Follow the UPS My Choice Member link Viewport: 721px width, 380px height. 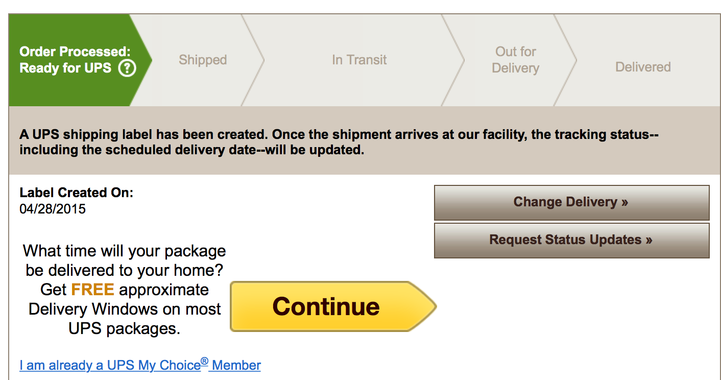pos(140,365)
